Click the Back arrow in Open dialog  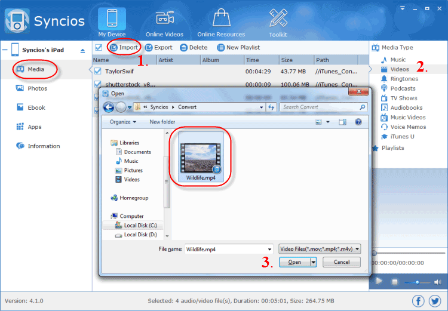click(109, 107)
